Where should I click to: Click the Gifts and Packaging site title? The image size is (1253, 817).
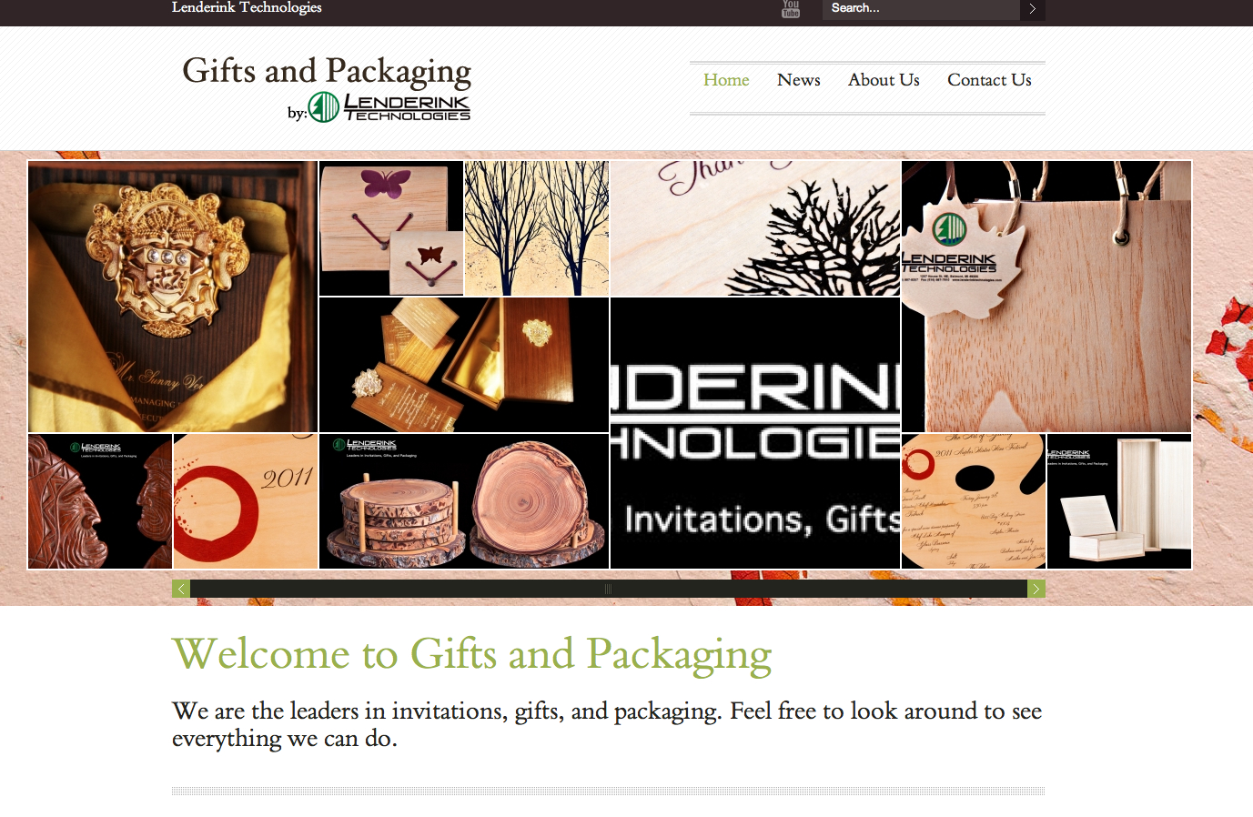[327, 71]
